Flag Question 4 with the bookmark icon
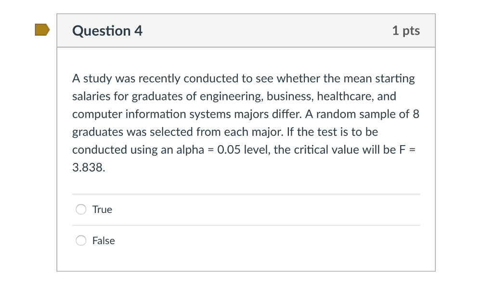This screenshot has width=493, height=285. (x=42, y=30)
